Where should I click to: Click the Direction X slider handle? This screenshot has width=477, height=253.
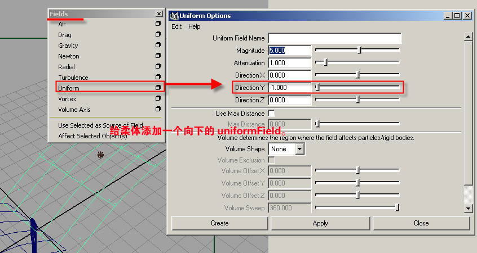[357, 75]
